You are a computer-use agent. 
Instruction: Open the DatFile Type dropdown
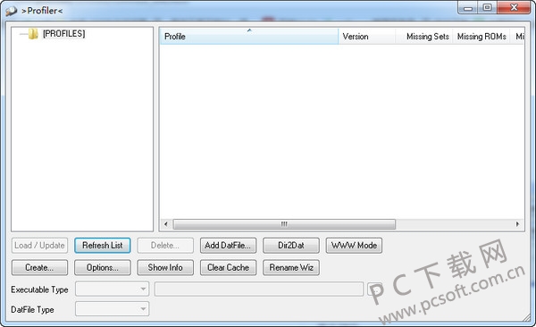113,309
